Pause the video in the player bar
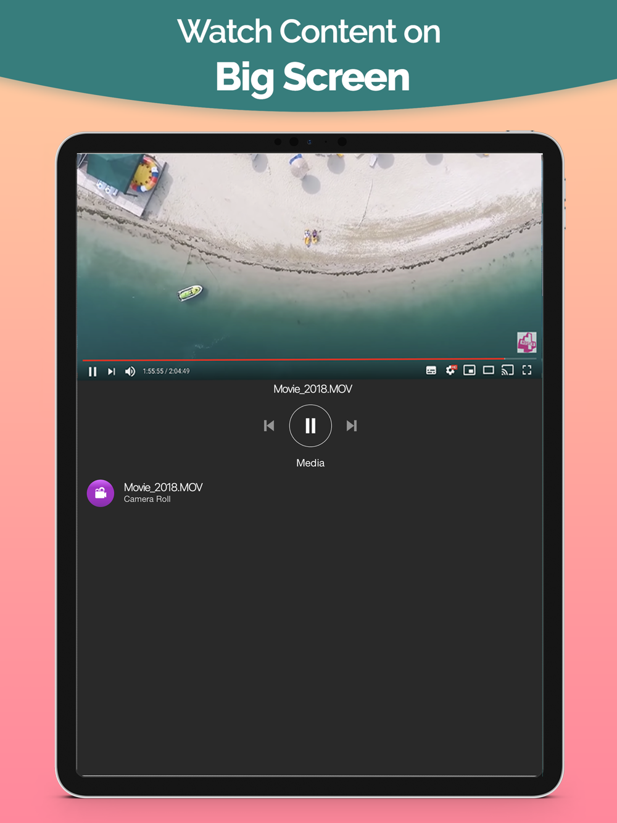This screenshot has width=617, height=823. [x=93, y=371]
